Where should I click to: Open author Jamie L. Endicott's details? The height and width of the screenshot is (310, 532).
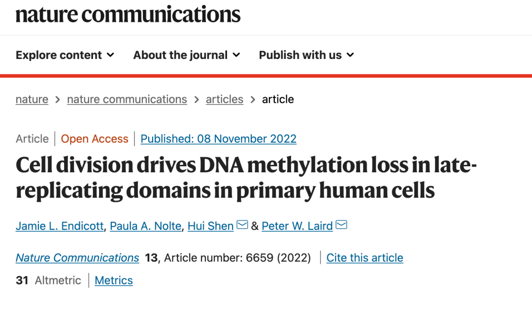pos(60,226)
